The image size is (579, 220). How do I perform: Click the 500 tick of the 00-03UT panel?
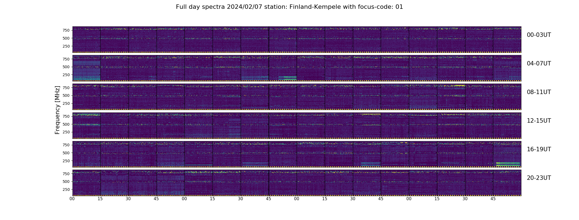point(66,38)
